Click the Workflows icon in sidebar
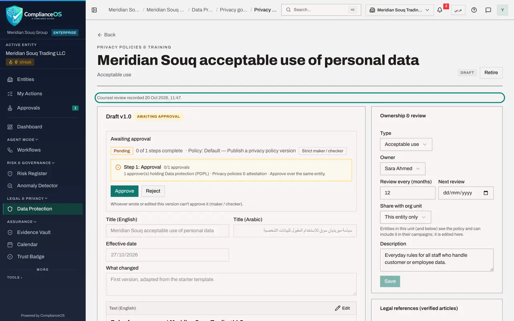Screen dimensions: 514x321 (x=10, y=150)
